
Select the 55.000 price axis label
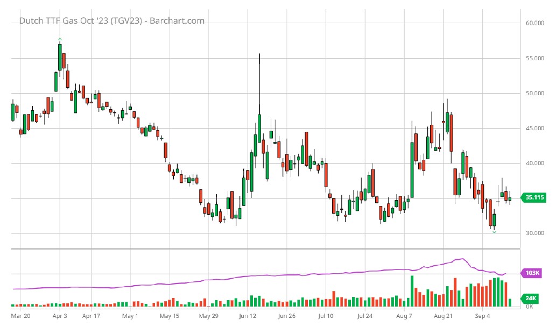click(534, 58)
